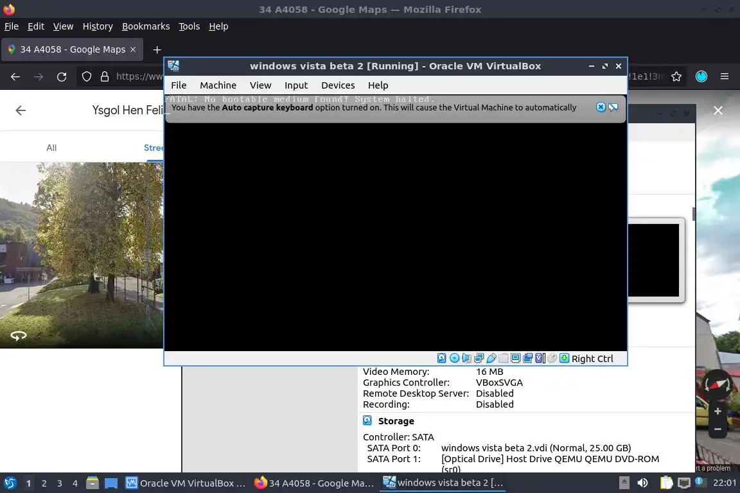Click the shared folders indicator icon
Screen dimensions: 740x493
point(503,358)
